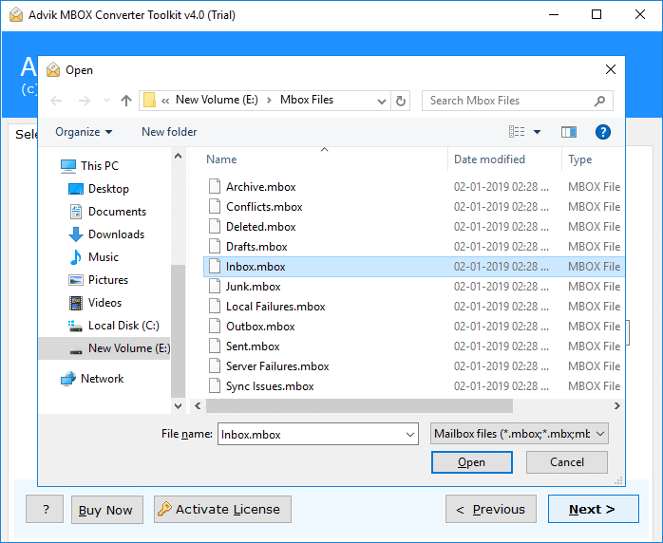This screenshot has height=543, width=663.
Task: Maximize the Advik MBOX Converter window
Action: (597, 15)
